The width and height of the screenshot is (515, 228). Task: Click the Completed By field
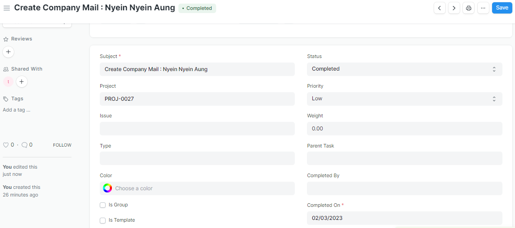(404, 188)
